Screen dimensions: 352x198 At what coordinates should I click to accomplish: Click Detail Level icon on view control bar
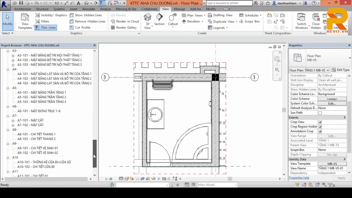pyautogui.click(x=121, y=179)
